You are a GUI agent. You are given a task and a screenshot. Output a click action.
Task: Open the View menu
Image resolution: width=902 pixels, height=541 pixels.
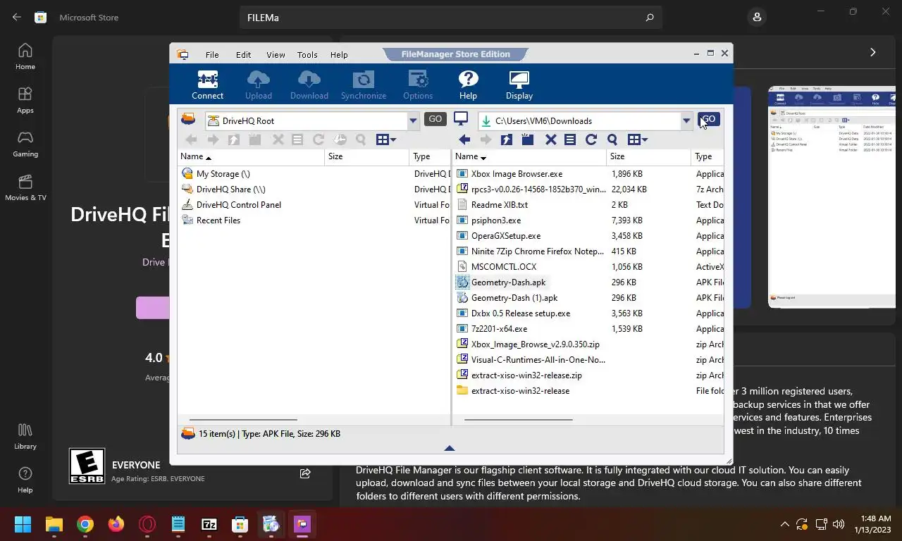pos(276,55)
